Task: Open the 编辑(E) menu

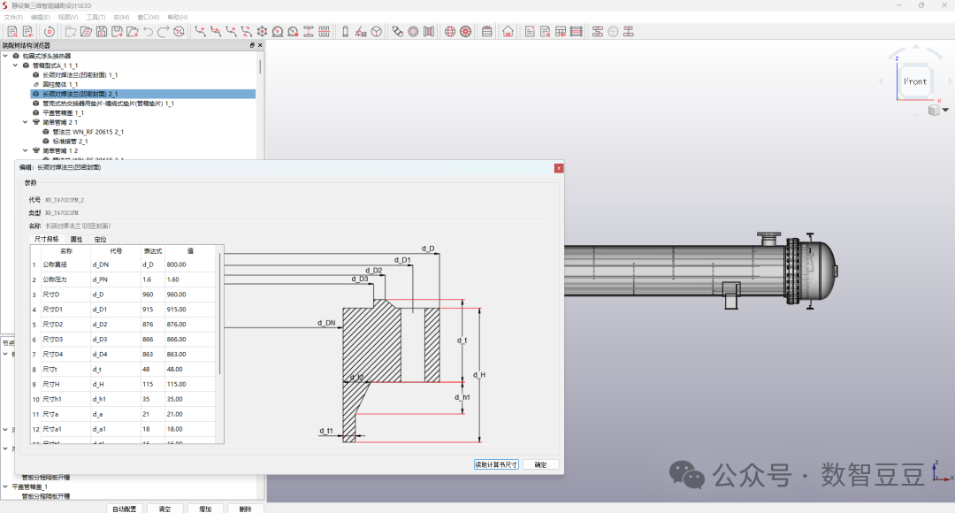Action: pos(40,17)
